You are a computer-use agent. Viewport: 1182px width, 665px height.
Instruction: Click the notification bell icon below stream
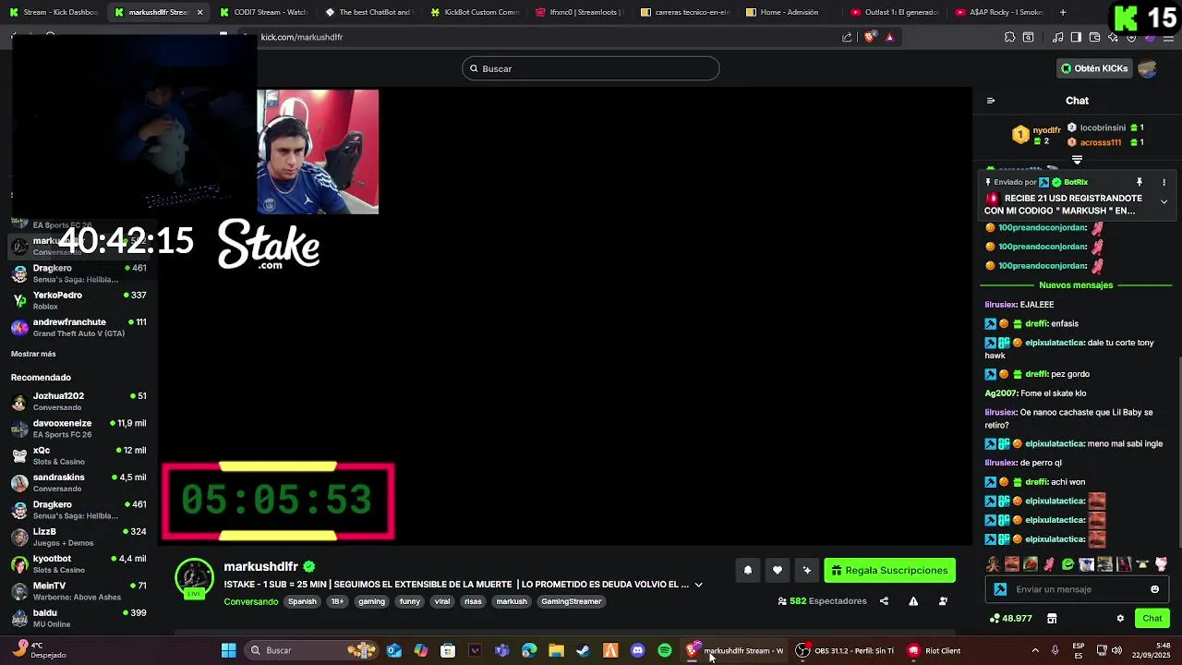point(748,571)
